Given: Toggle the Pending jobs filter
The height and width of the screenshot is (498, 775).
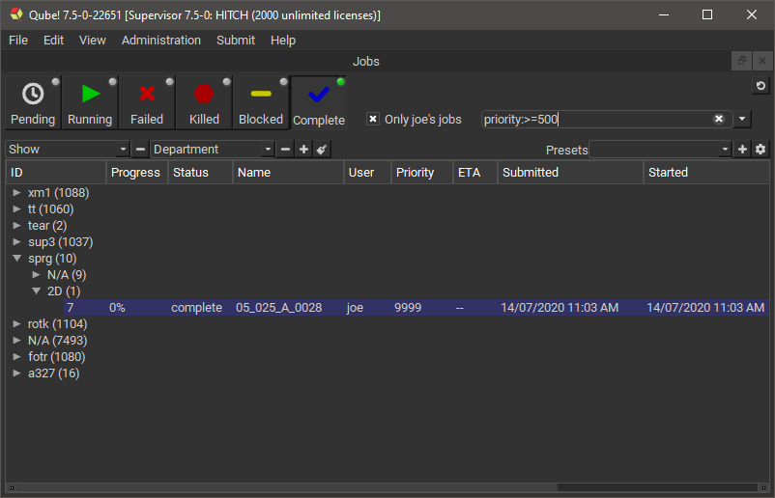Looking at the screenshot, I should [33, 102].
